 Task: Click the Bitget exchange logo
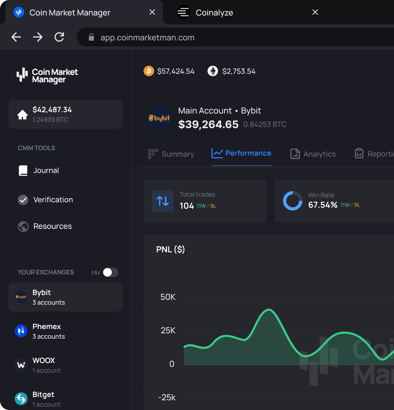click(x=21, y=399)
